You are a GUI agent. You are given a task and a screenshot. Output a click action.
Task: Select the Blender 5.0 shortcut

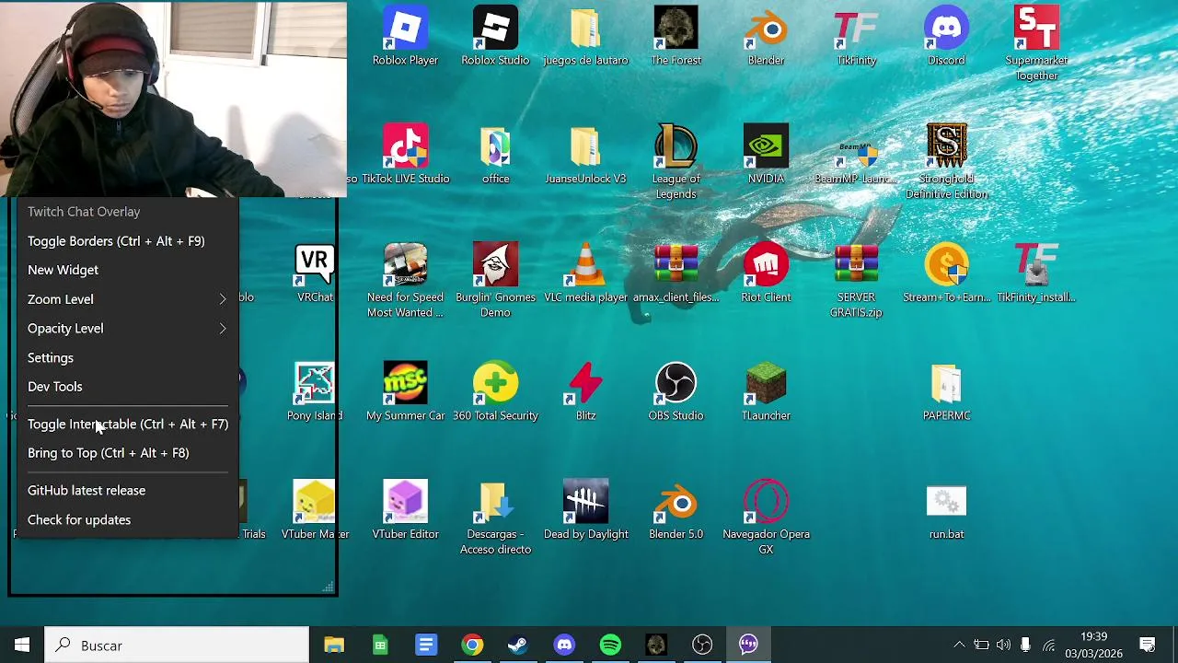[676, 510]
